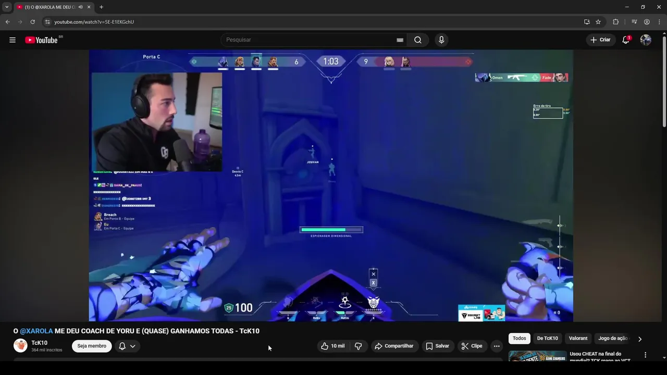The height and width of the screenshot is (375, 667).
Task: Open the TcK10 channel avatar
Action: pos(20,345)
